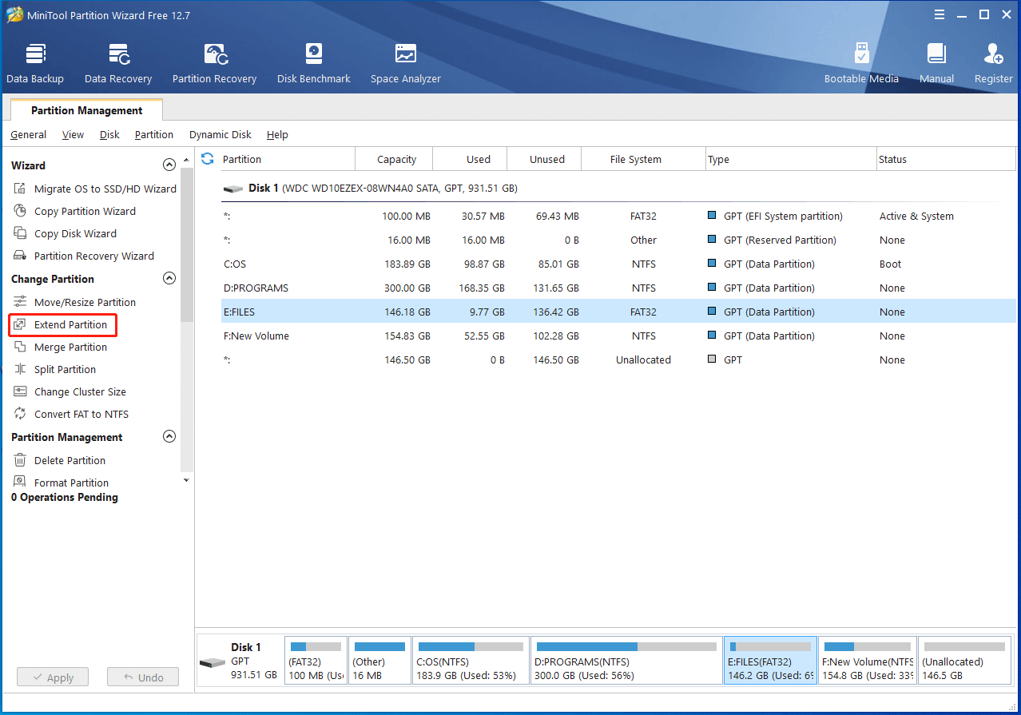This screenshot has height=715, width=1021.
Task: Sort by the Partition column header
Action: pos(286,159)
